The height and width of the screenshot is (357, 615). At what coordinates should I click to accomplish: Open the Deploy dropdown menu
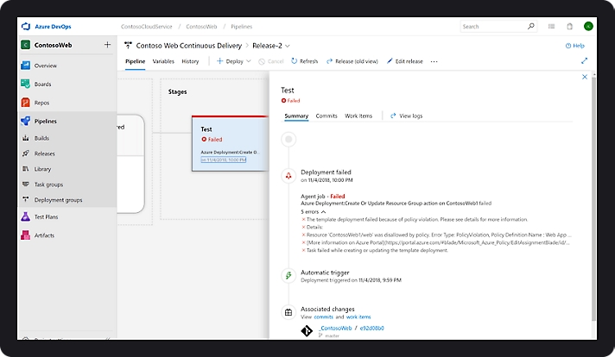tap(233, 61)
